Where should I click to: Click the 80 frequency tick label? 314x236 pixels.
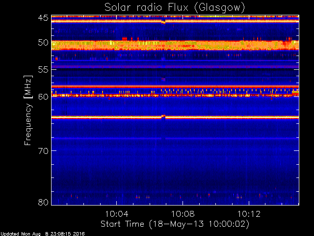click(x=43, y=202)
